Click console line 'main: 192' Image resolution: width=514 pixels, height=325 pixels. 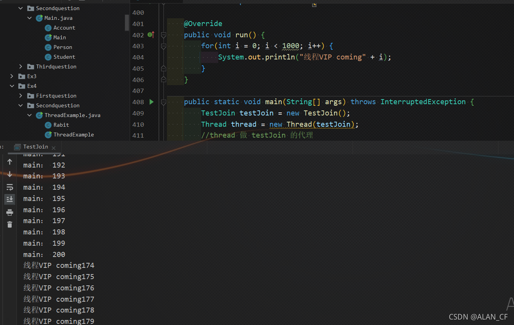(44, 165)
